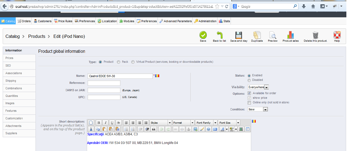Open the Orders menu tab

(24, 21)
